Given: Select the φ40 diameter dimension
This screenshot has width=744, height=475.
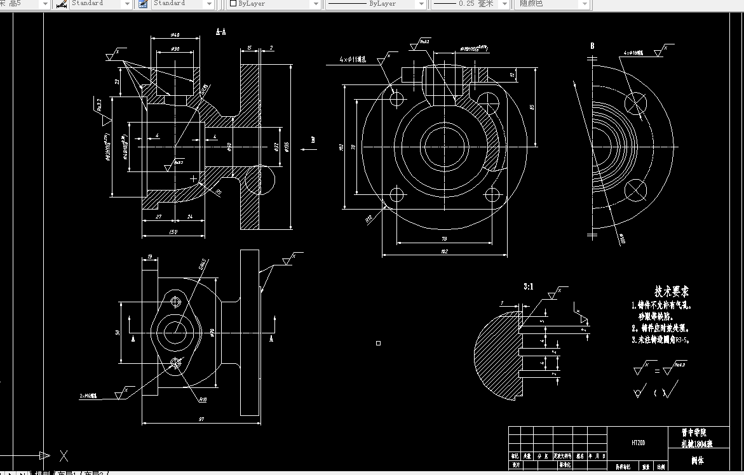Looking at the screenshot, I should pos(175,35).
